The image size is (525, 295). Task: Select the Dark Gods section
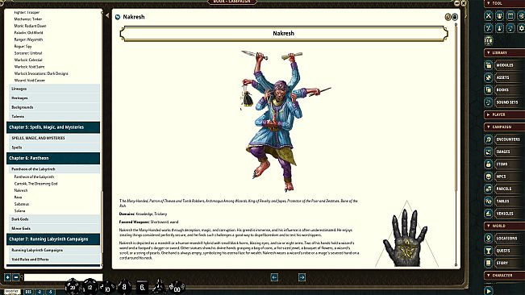point(54,219)
